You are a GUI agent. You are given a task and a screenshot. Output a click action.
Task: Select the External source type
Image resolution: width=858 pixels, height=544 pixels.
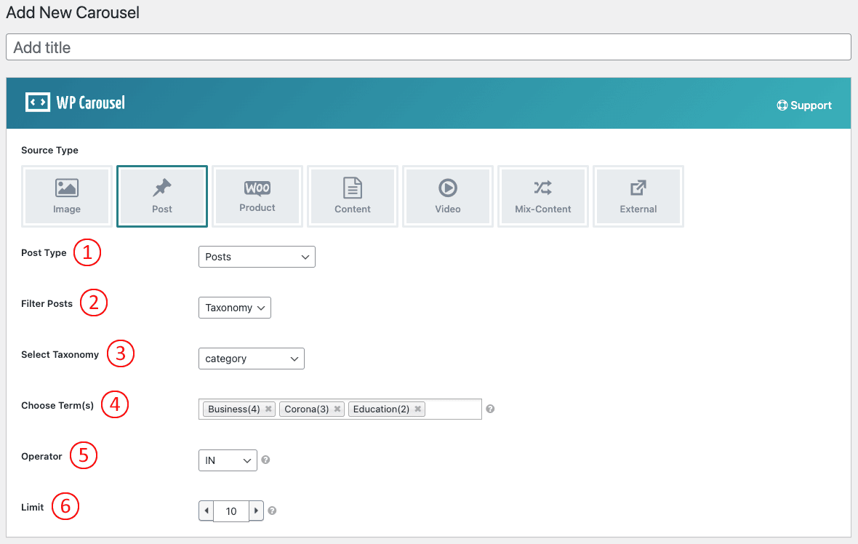point(638,196)
